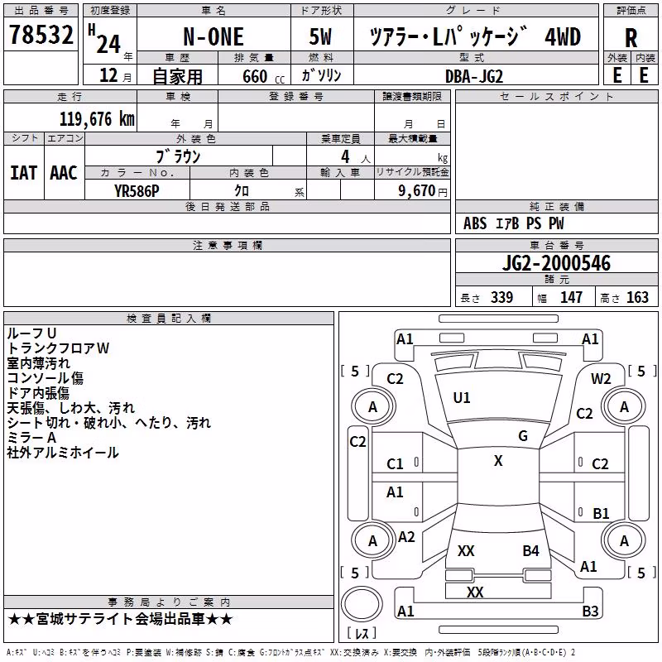Click the wheel circle A below W2
The image size is (662, 662).
tap(624, 407)
